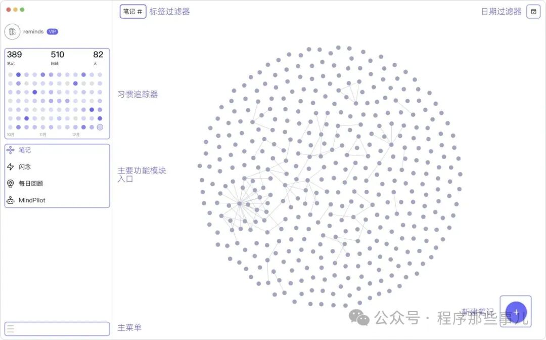Open the hamburger main menu icon at bottom left
This screenshot has width=546, height=340.
tap(10, 328)
